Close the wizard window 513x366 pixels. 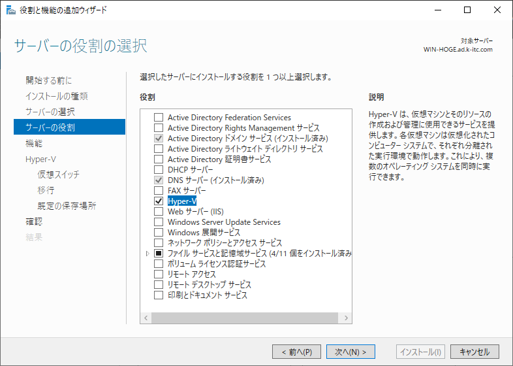(497, 10)
